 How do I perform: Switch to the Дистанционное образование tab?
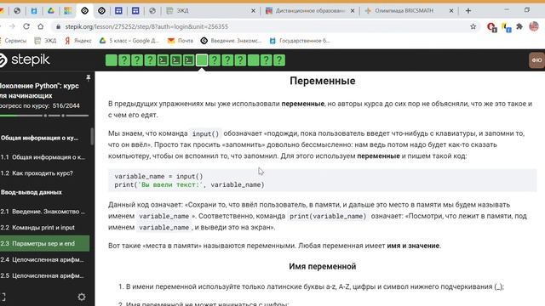310,11
